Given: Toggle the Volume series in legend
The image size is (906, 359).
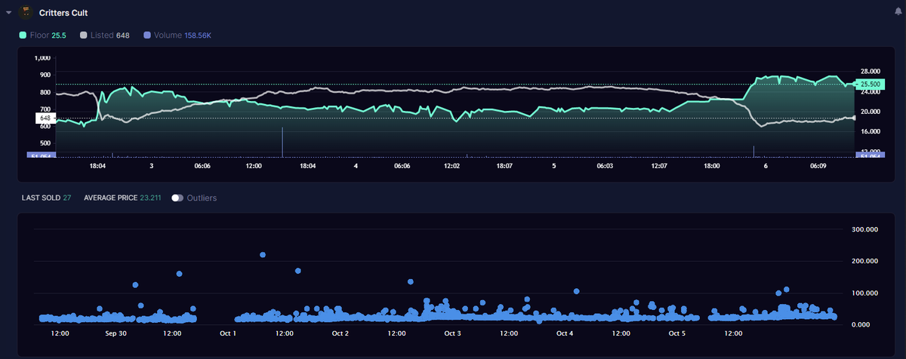Looking at the screenshot, I should 178,35.
